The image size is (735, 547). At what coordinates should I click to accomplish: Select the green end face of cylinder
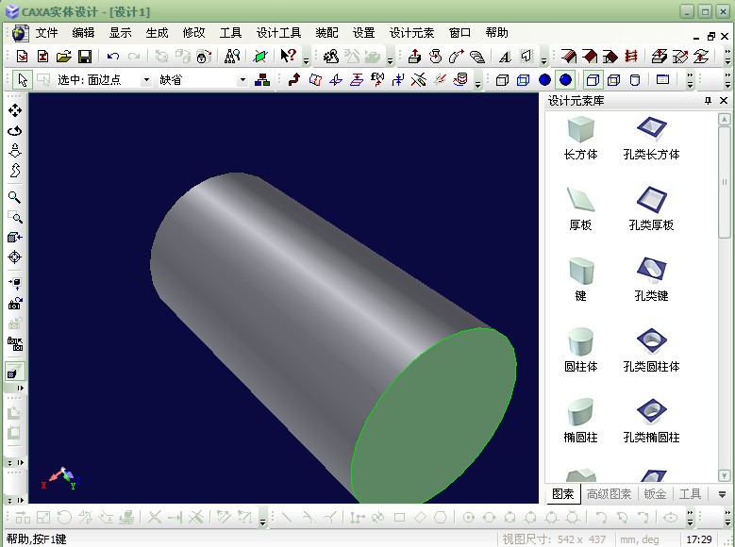(x=434, y=415)
